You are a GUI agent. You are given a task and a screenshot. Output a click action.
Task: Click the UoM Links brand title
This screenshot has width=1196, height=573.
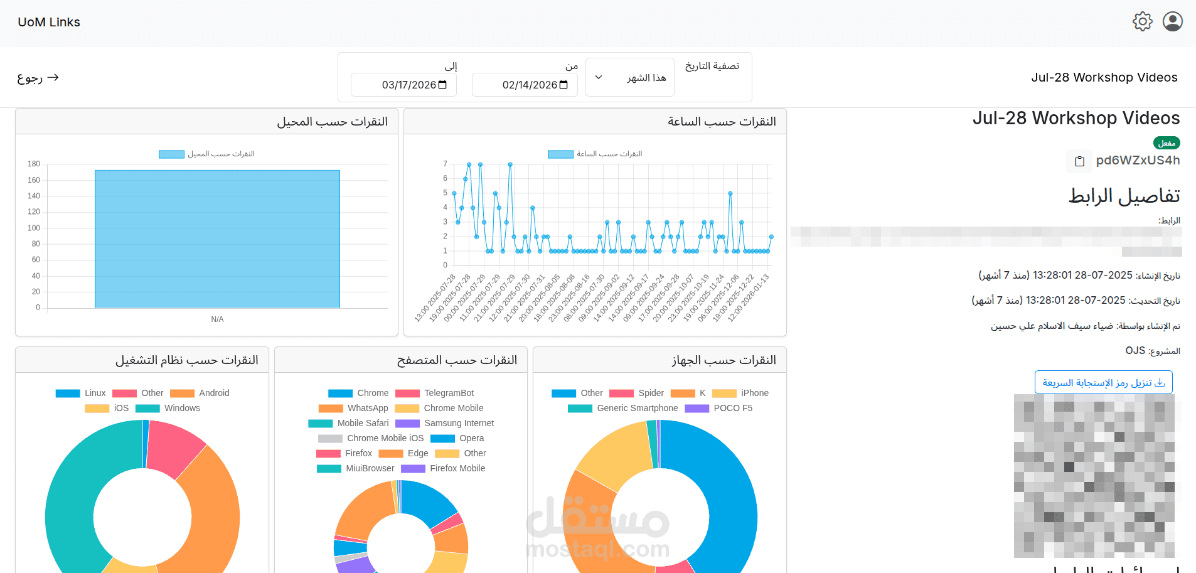(x=49, y=22)
